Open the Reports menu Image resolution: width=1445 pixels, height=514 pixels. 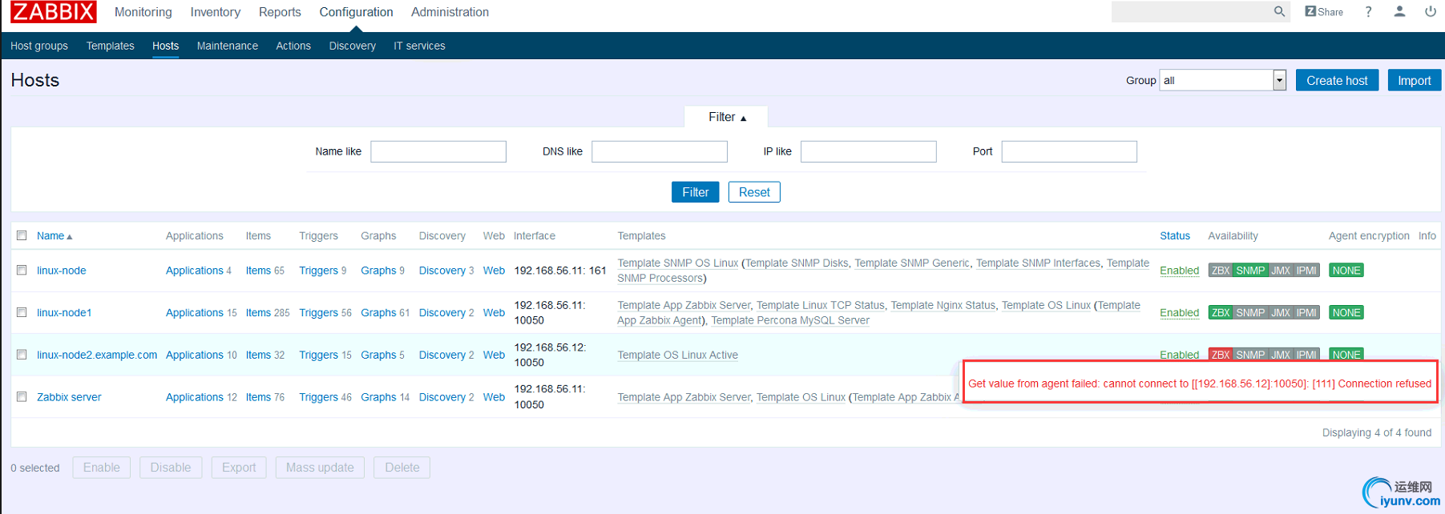280,12
